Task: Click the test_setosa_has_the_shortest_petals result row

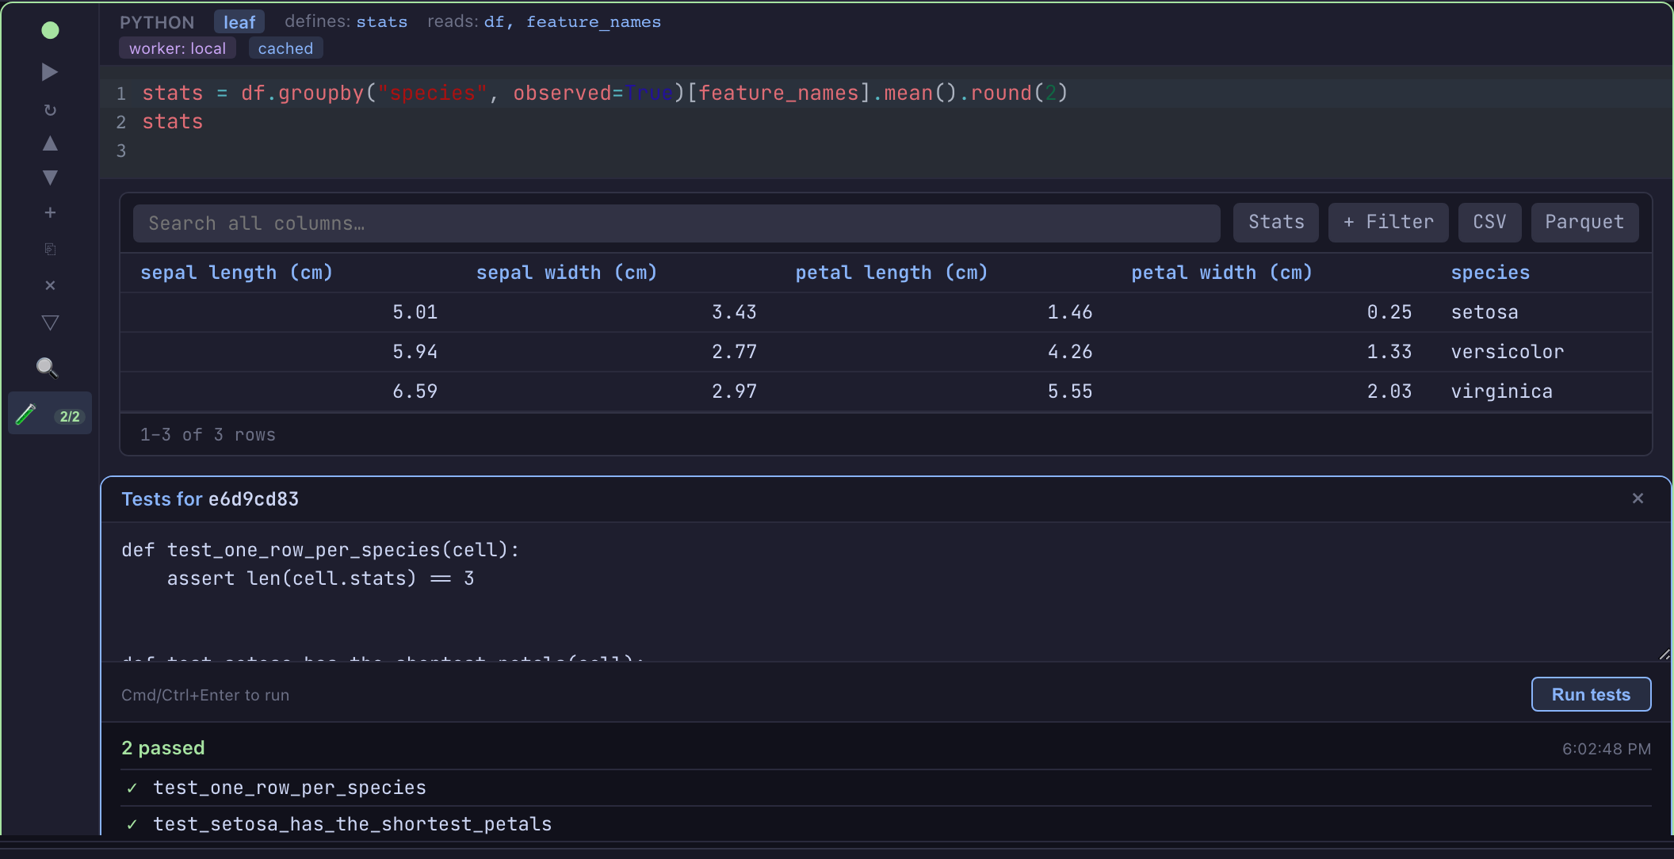Action: (x=886, y=823)
